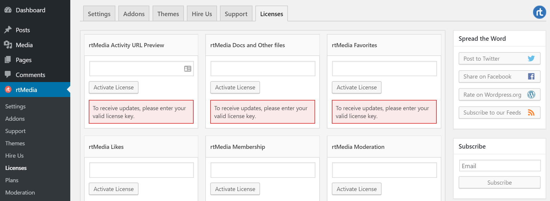Image resolution: width=550 pixels, height=201 pixels.
Task: Click the Posts pushpin icon
Action: pyautogui.click(x=8, y=30)
